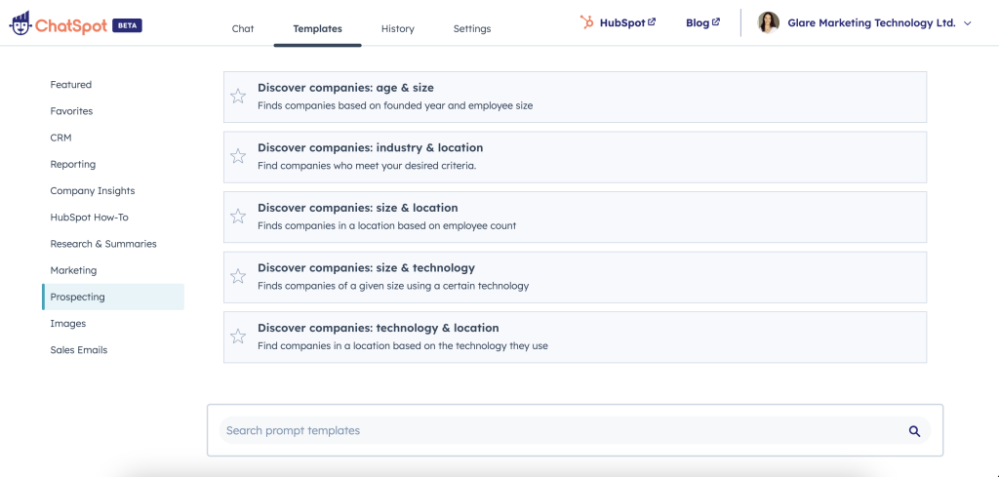
Task: Click the ChatSpot logo icon
Action: tap(20, 24)
